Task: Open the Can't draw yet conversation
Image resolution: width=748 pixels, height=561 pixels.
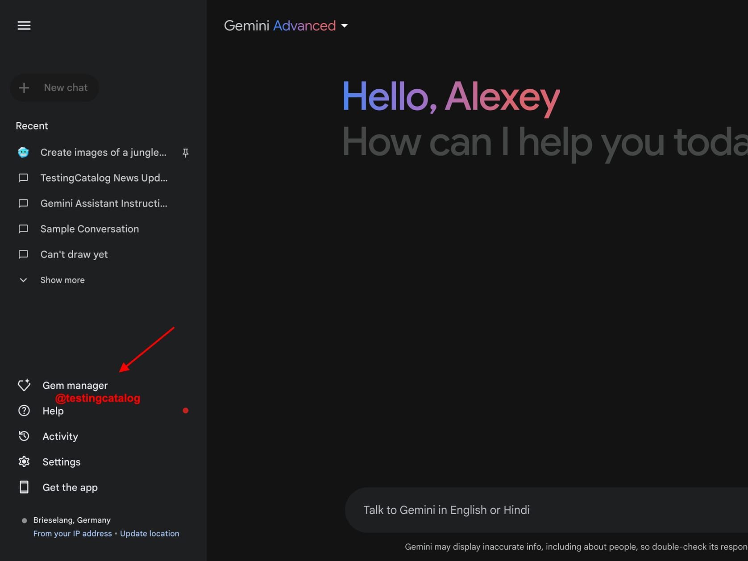Action: (74, 254)
